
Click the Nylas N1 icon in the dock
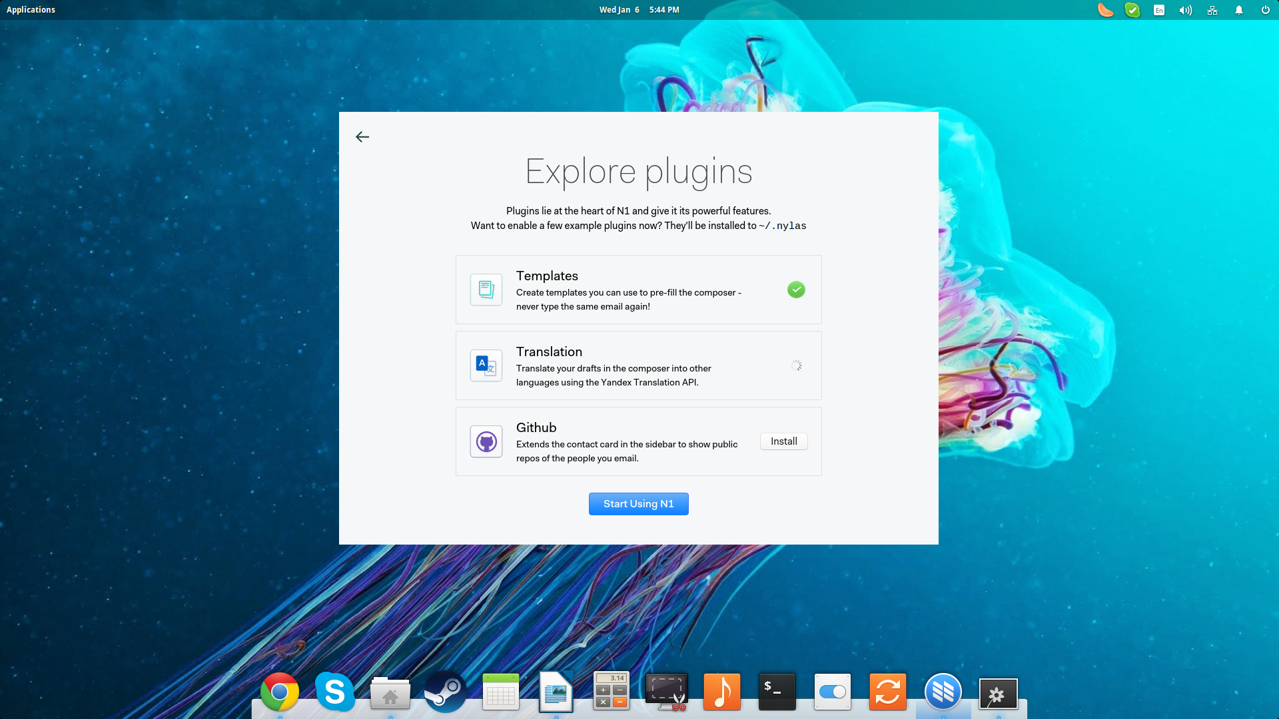click(x=943, y=692)
